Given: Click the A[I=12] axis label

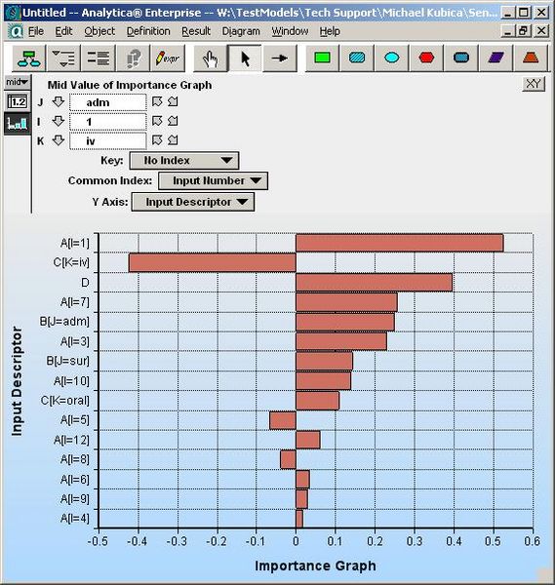Looking at the screenshot, I should coord(71,441).
